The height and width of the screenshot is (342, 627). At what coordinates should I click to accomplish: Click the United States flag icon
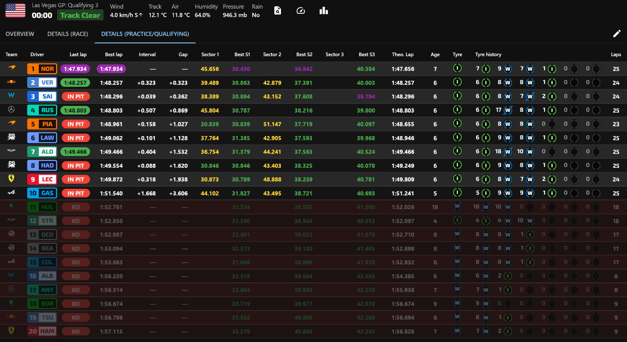[x=15, y=11]
